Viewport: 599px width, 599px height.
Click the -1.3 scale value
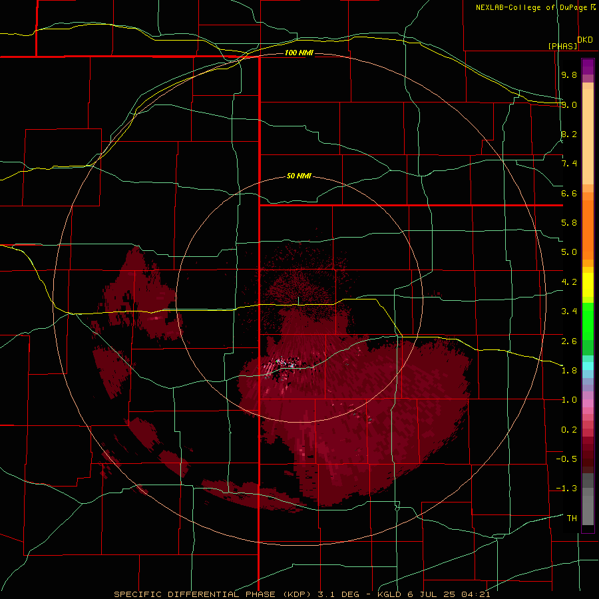click(x=566, y=489)
